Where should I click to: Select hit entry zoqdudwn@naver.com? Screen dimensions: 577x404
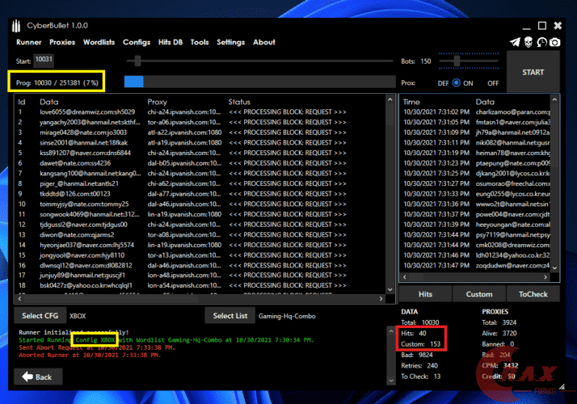(x=477, y=265)
